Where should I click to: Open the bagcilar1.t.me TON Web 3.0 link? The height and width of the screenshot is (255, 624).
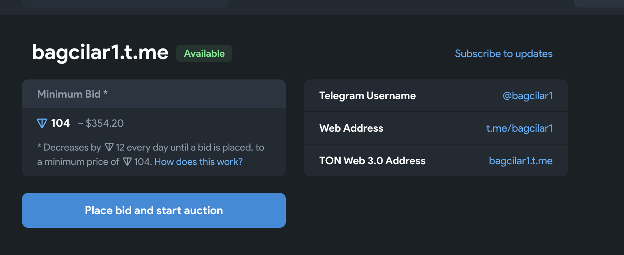[521, 161]
